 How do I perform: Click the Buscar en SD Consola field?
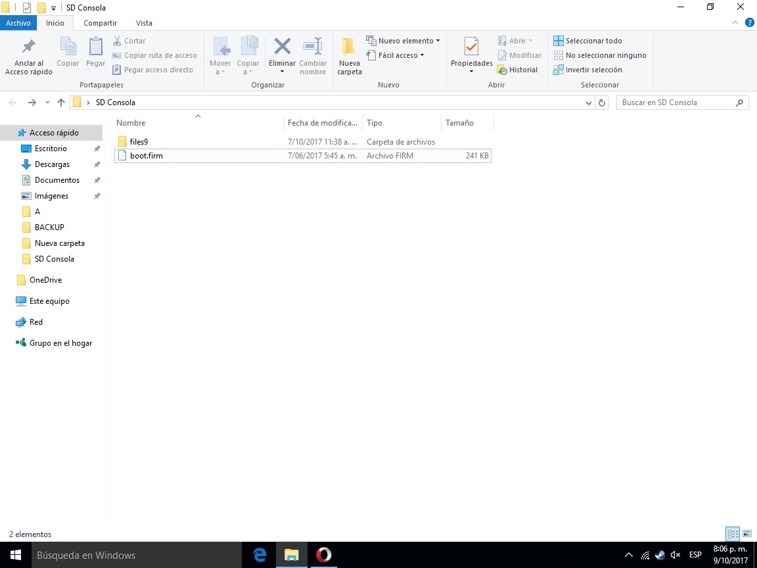click(676, 103)
